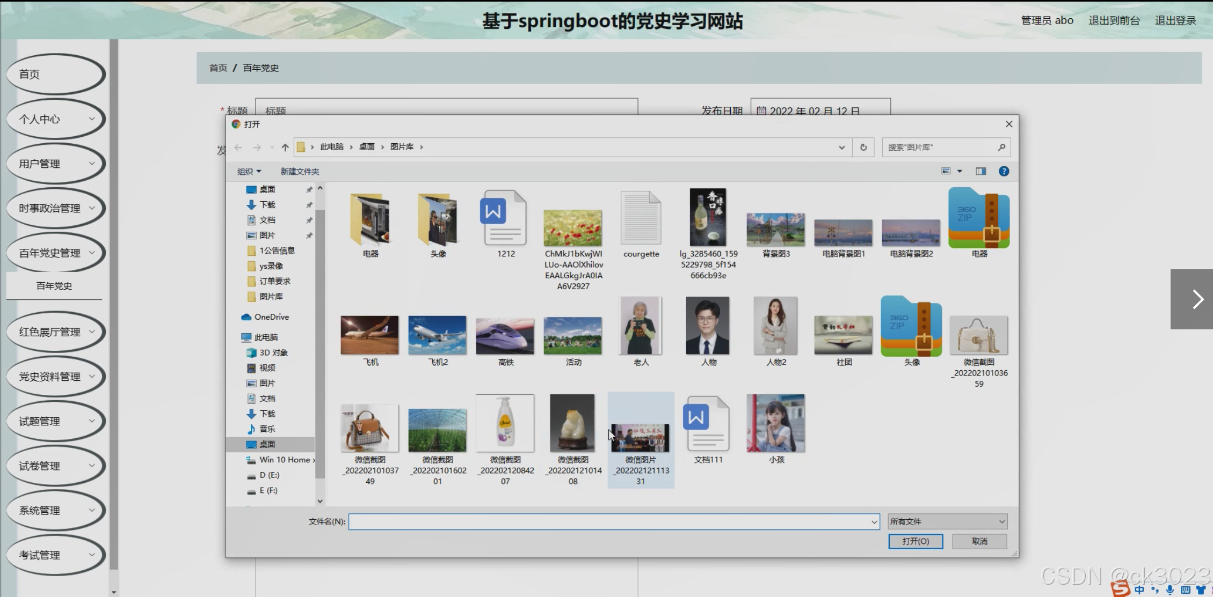
Task: Click the 取消 button
Action: pyautogui.click(x=979, y=541)
